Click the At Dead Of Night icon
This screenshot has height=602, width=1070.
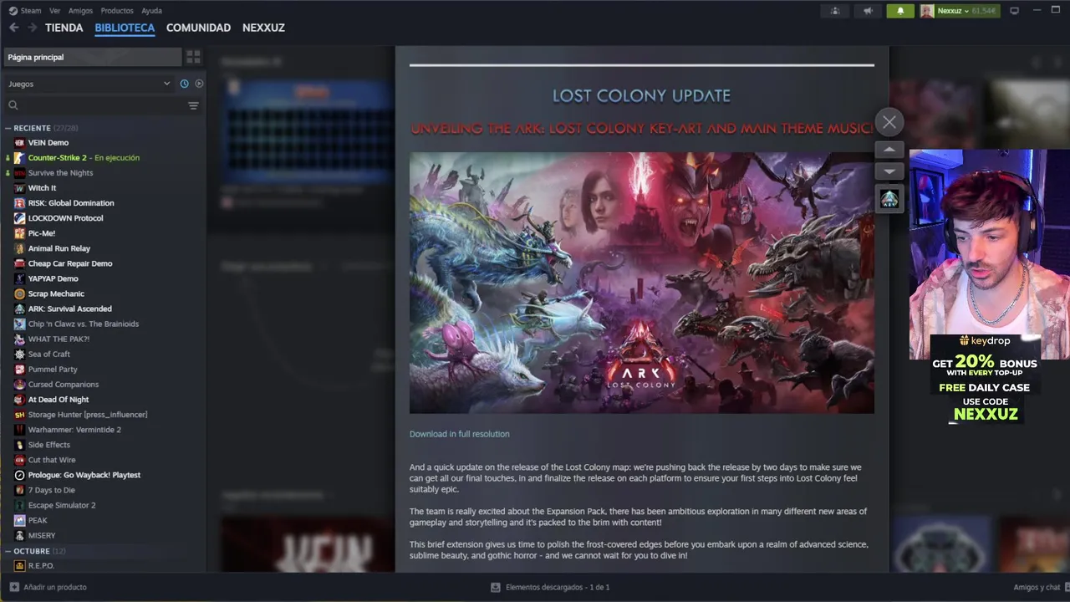(x=19, y=400)
